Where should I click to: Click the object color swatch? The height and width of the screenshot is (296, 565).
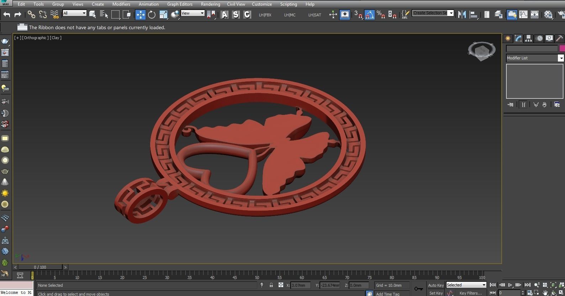(x=562, y=48)
